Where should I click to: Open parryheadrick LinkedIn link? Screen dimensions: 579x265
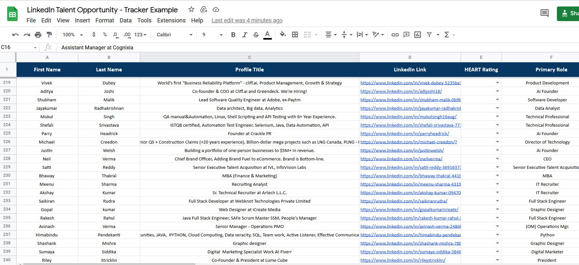point(405,133)
